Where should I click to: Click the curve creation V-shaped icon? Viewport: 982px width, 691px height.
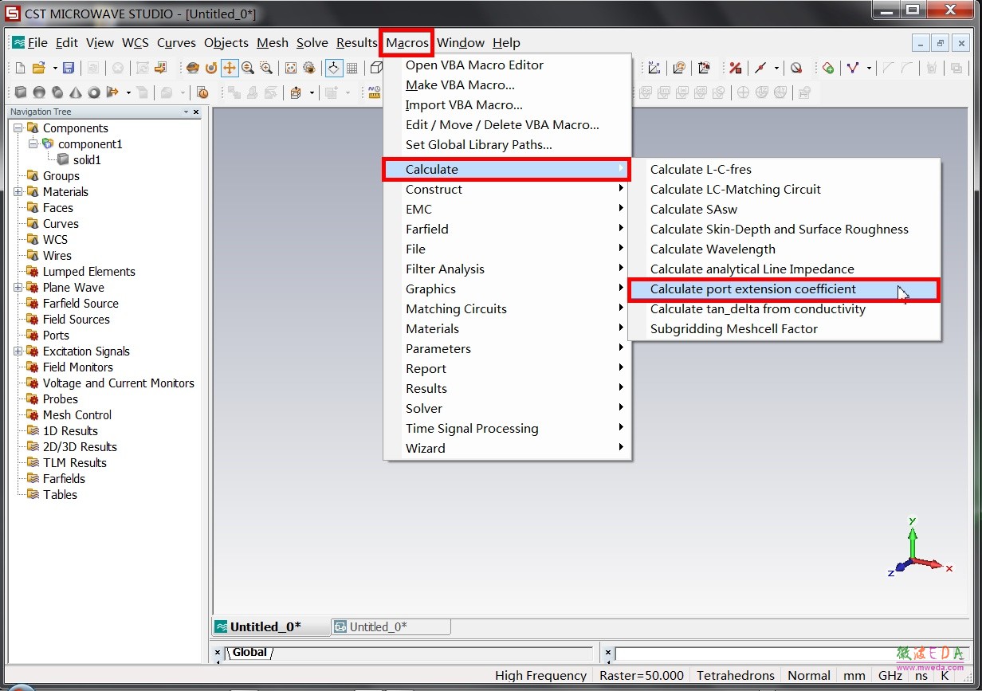click(x=852, y=69)
